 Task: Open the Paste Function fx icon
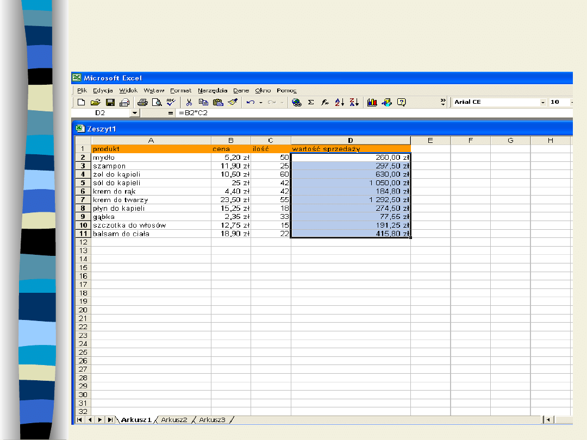tap(325, 102)
